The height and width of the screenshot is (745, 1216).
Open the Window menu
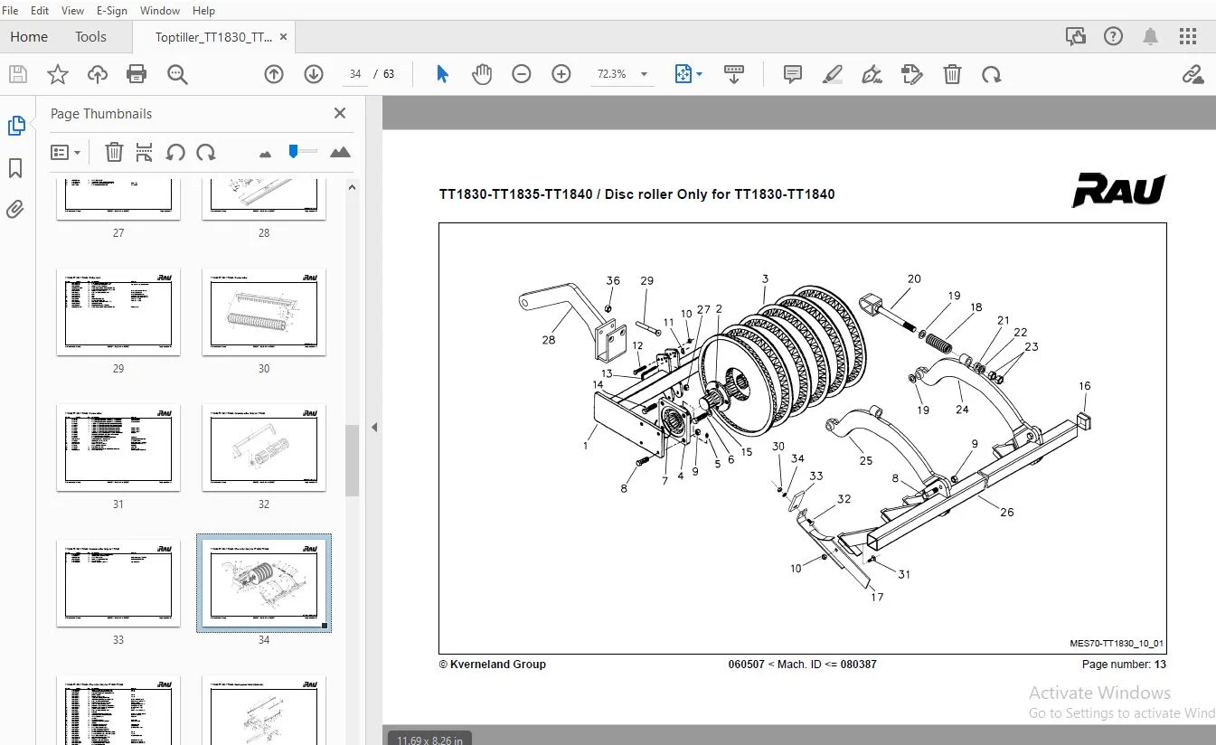tap(160, 11)
